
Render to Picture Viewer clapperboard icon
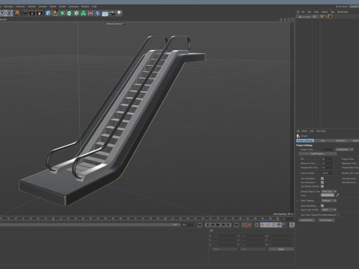(32, 13)
